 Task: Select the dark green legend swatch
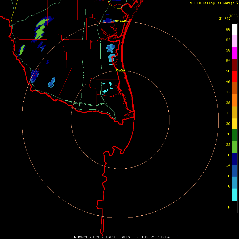pos(234,135)
